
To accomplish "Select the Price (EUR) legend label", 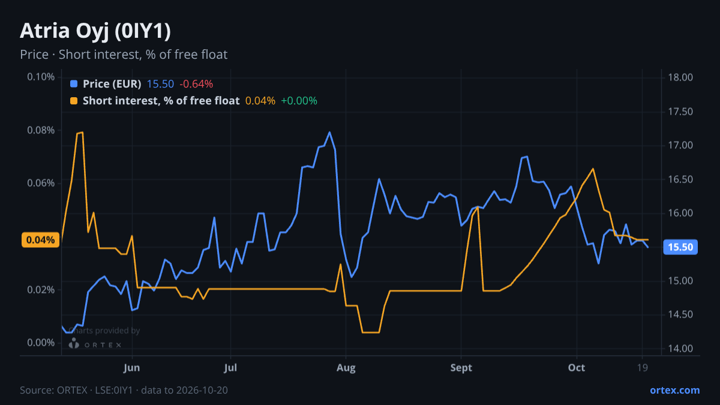I will pyautogui.click(x=112, y=84).
